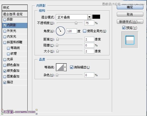Click the angle dial control
The height and width of the screenshot is (116, 147).
[60, 31]
